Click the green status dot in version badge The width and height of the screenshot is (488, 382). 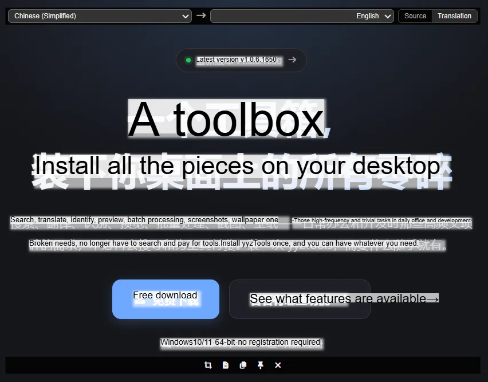(x=188, y=60)
